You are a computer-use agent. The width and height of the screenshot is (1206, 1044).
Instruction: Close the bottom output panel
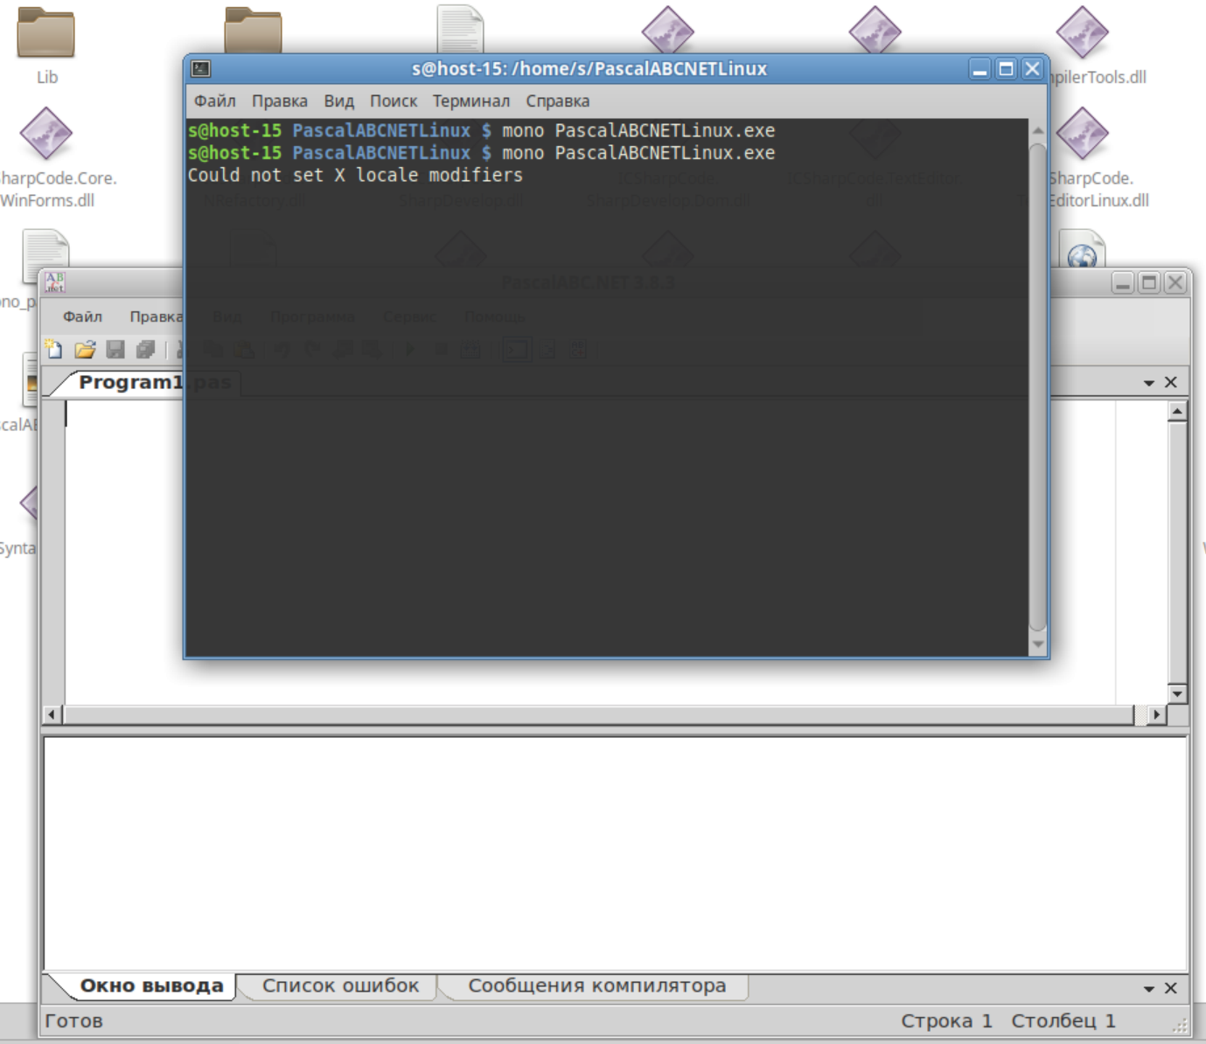[1171, 988]
